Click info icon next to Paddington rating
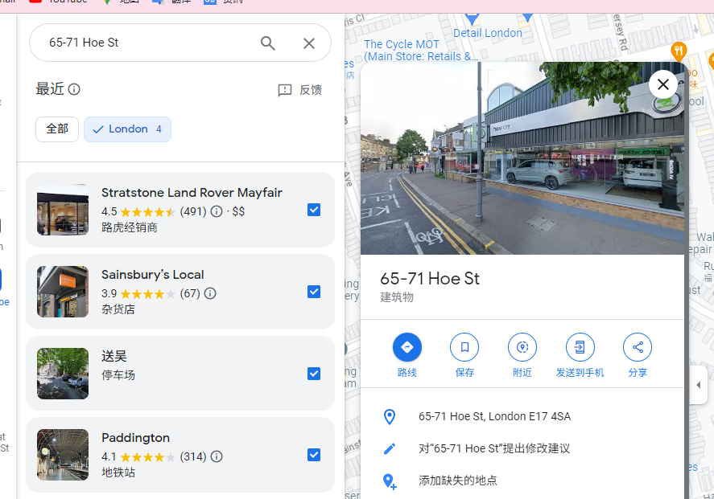The image size is (714, 499). coord(217,456)
